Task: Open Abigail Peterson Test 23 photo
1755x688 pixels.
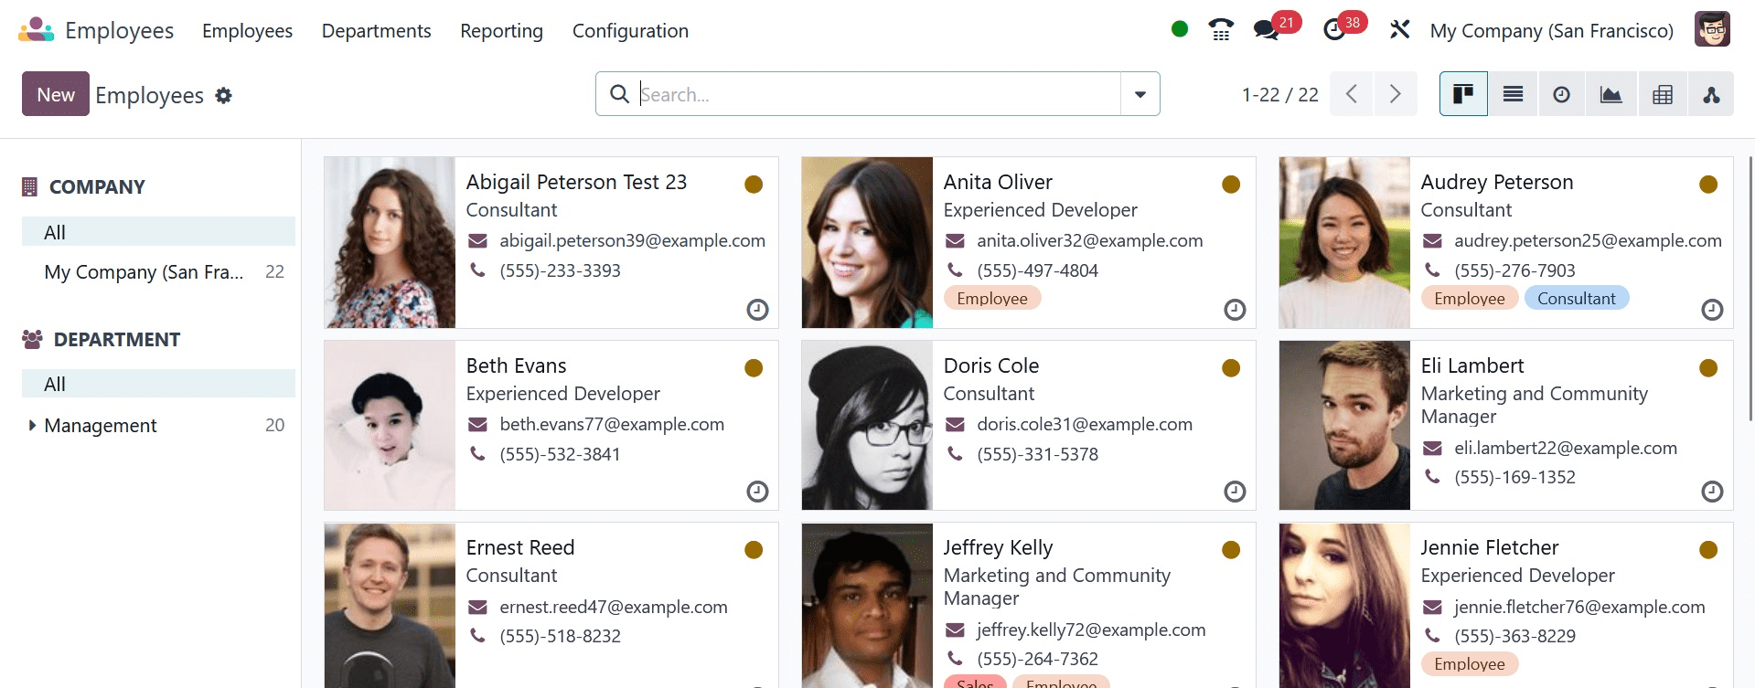Action: pos(390,242)
